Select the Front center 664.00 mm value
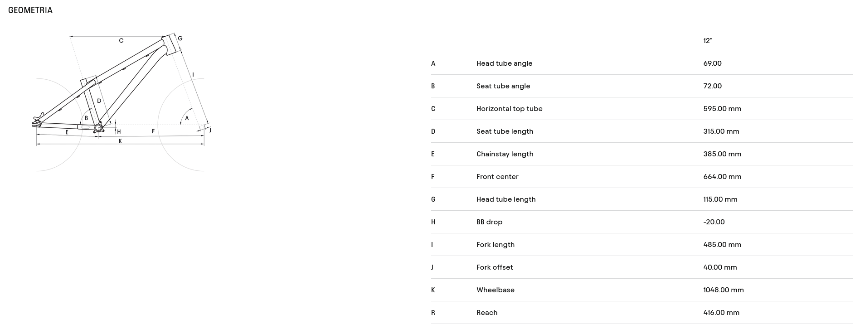 [722, 177]
